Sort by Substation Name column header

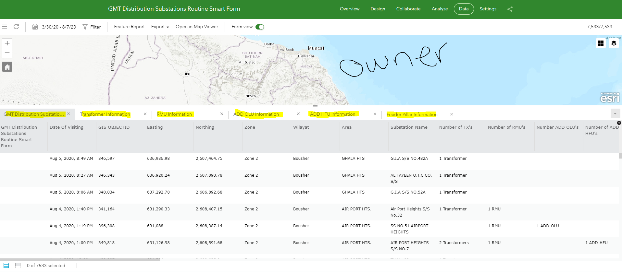[409, 127]
